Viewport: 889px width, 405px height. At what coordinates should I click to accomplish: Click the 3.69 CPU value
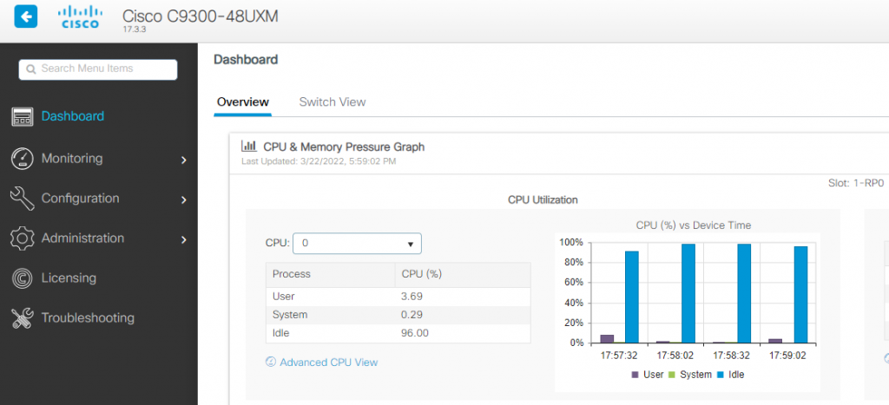tap(412, 296)
